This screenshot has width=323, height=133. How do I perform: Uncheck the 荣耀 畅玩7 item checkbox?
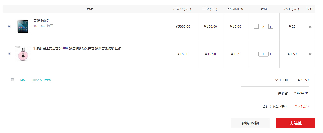[9, 26]
